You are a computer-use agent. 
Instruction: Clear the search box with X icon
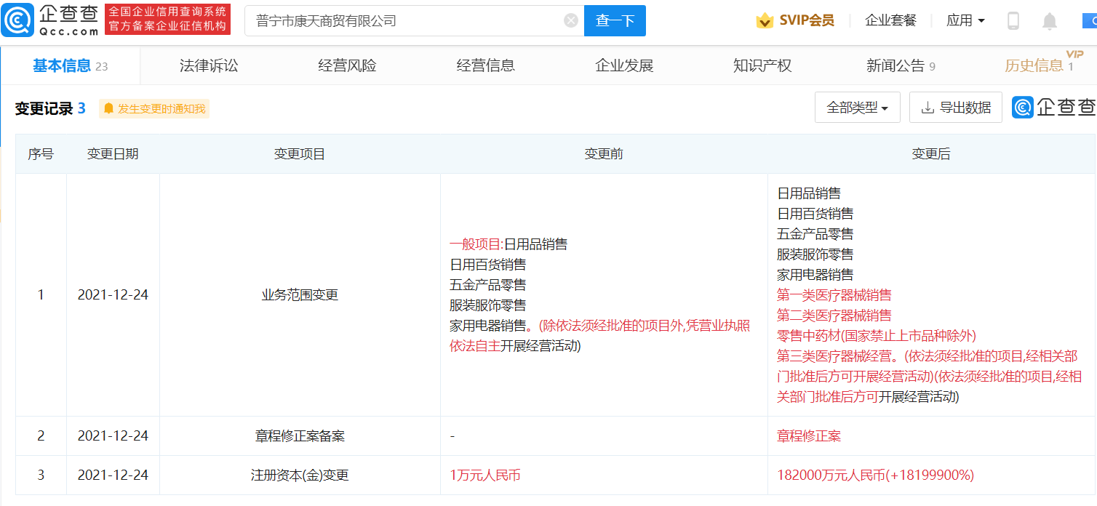point(571,20)
